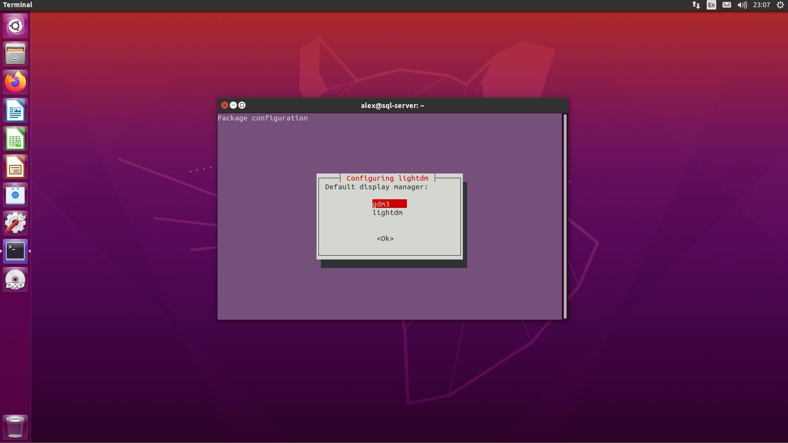Click the 'Default display manager:' label
Screen dimensions: 788x443
pos(376,187)
